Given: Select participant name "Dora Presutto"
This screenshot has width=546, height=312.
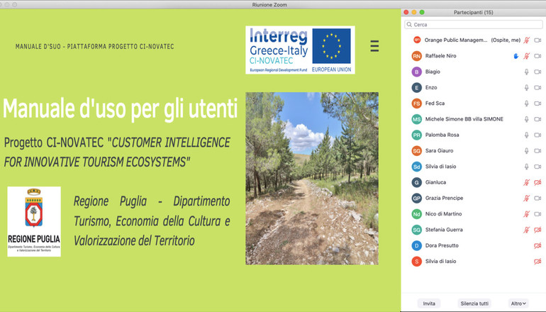Looking at the screenshot, I should coord(442,245).
